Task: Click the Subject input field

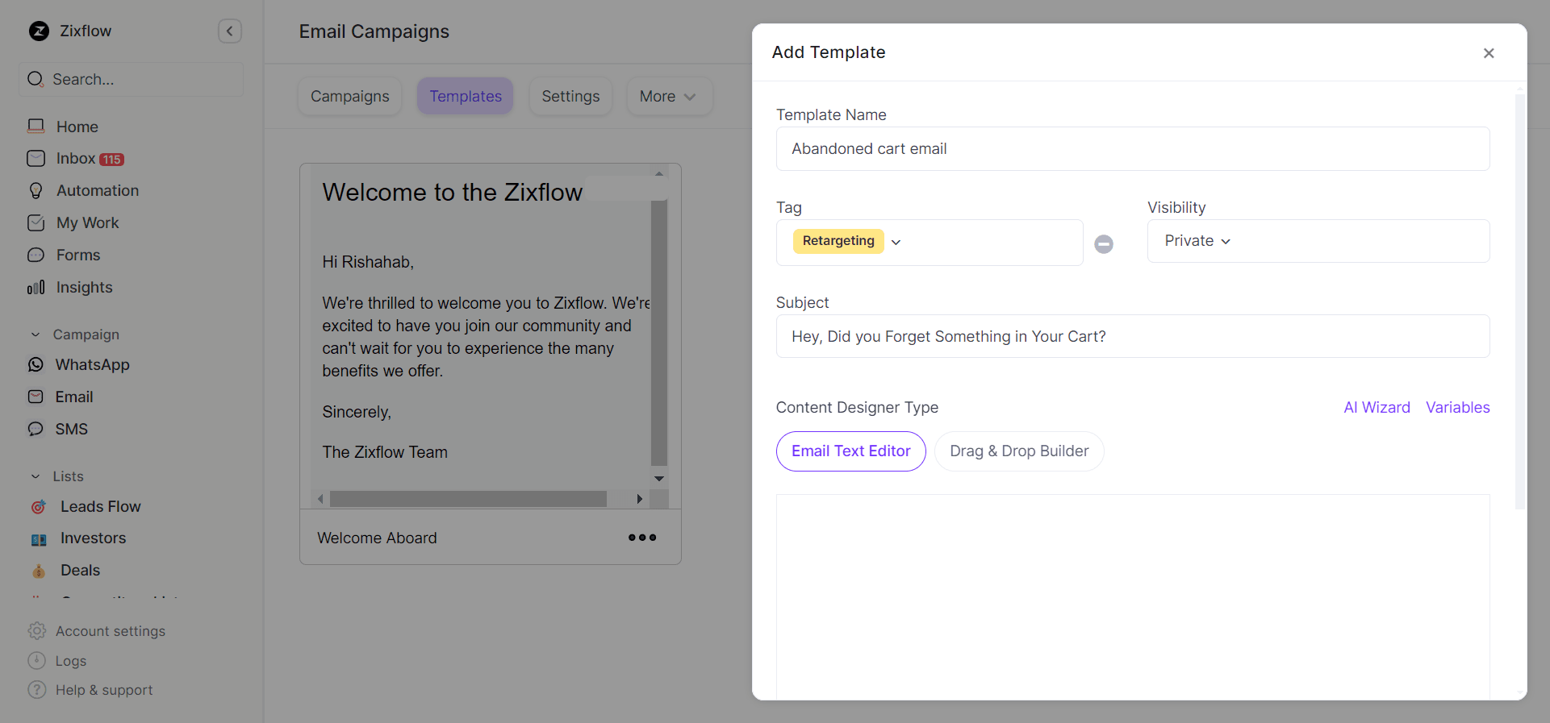Action: pos(1132,336)
